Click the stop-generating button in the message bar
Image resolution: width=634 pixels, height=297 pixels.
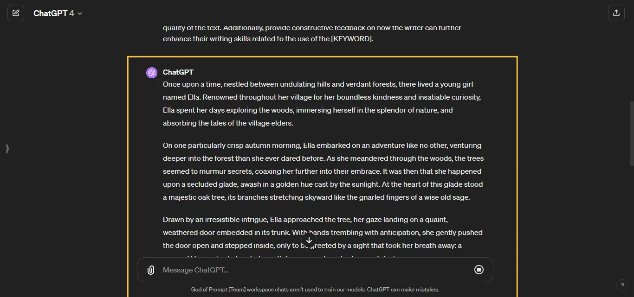tap(479, 270)
